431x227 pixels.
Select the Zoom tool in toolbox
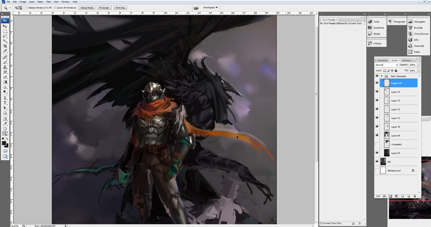tap(5, 134)
